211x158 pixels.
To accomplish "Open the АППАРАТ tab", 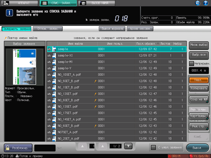I will 20,3.
